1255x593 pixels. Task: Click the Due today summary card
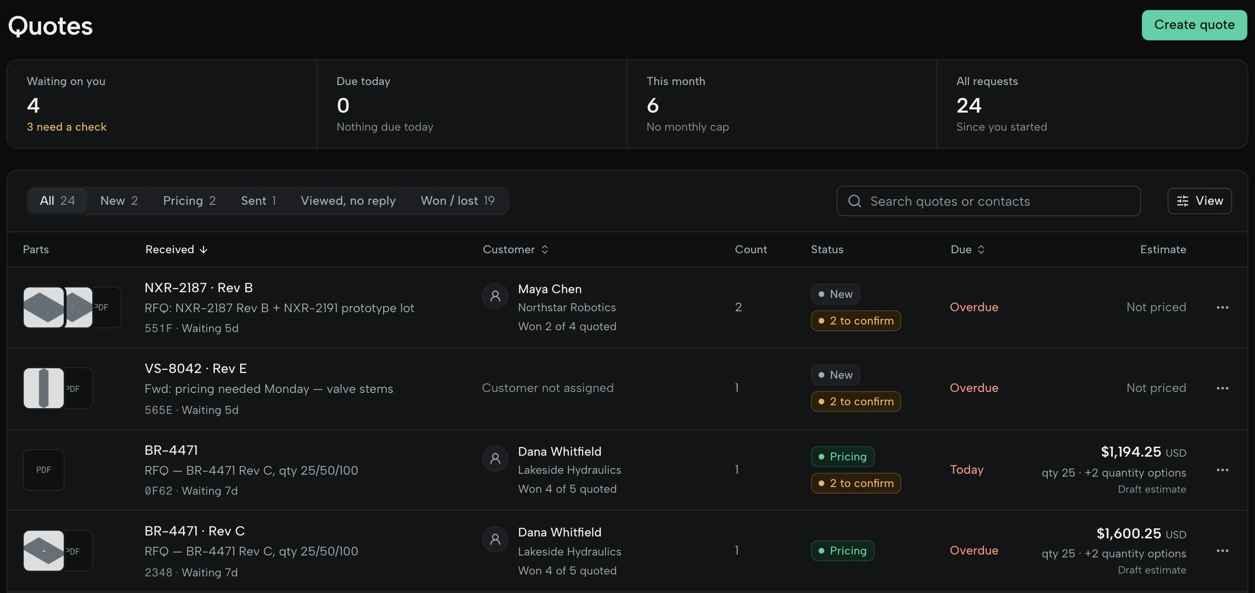pyautogui.click(x=472, y=104)
